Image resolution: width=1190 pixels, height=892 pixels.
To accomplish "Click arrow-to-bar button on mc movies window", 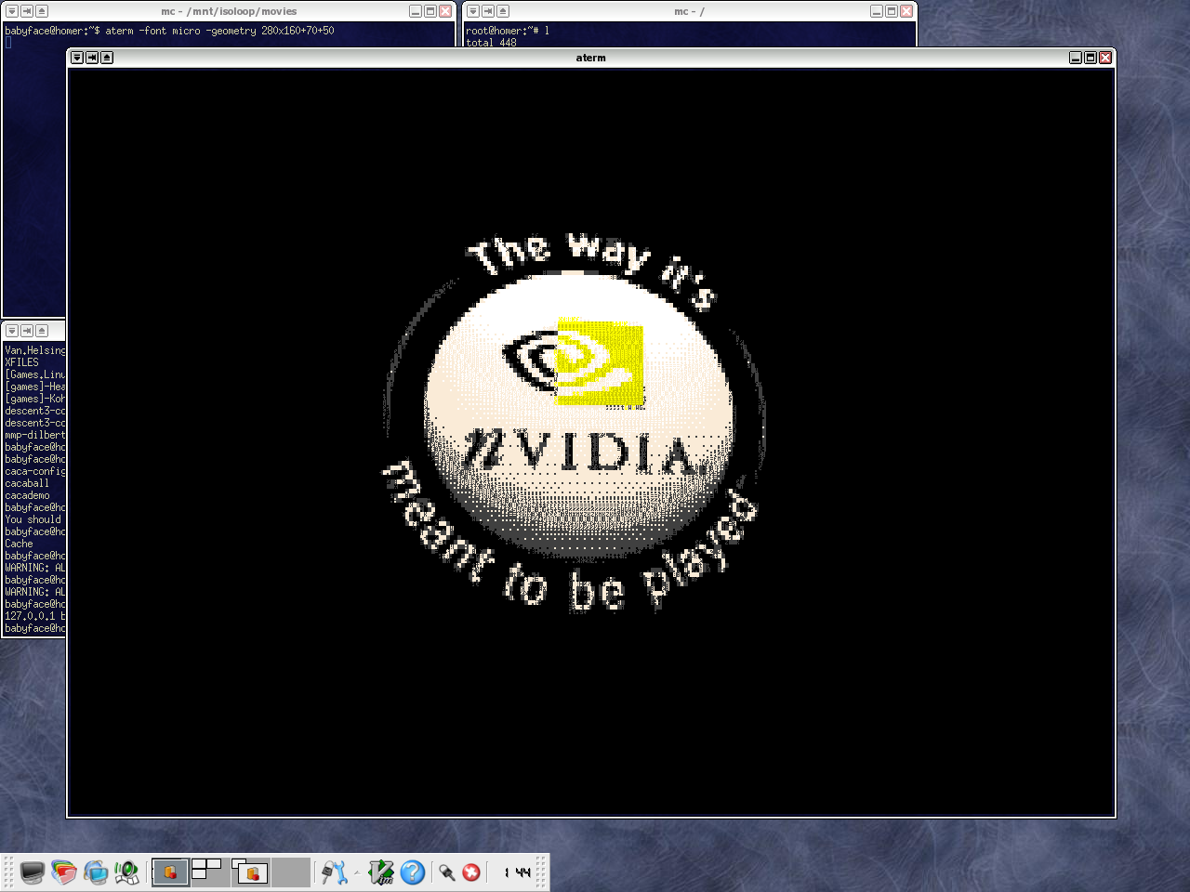I will [x=27, y=11].
